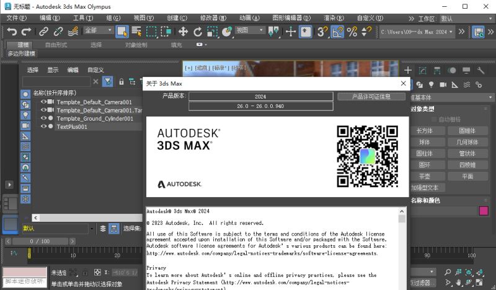Click the scene explorer search field
Viewport: 496px width, 290px height.
point(56,82)
